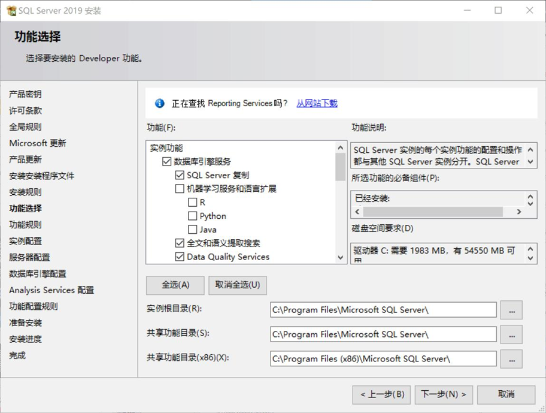Click the 共享功能目录(S) path field
546x413 pixels.
[383, 334]
